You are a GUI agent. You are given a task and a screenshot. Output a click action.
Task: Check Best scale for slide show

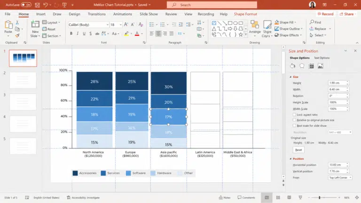(294, 125)
